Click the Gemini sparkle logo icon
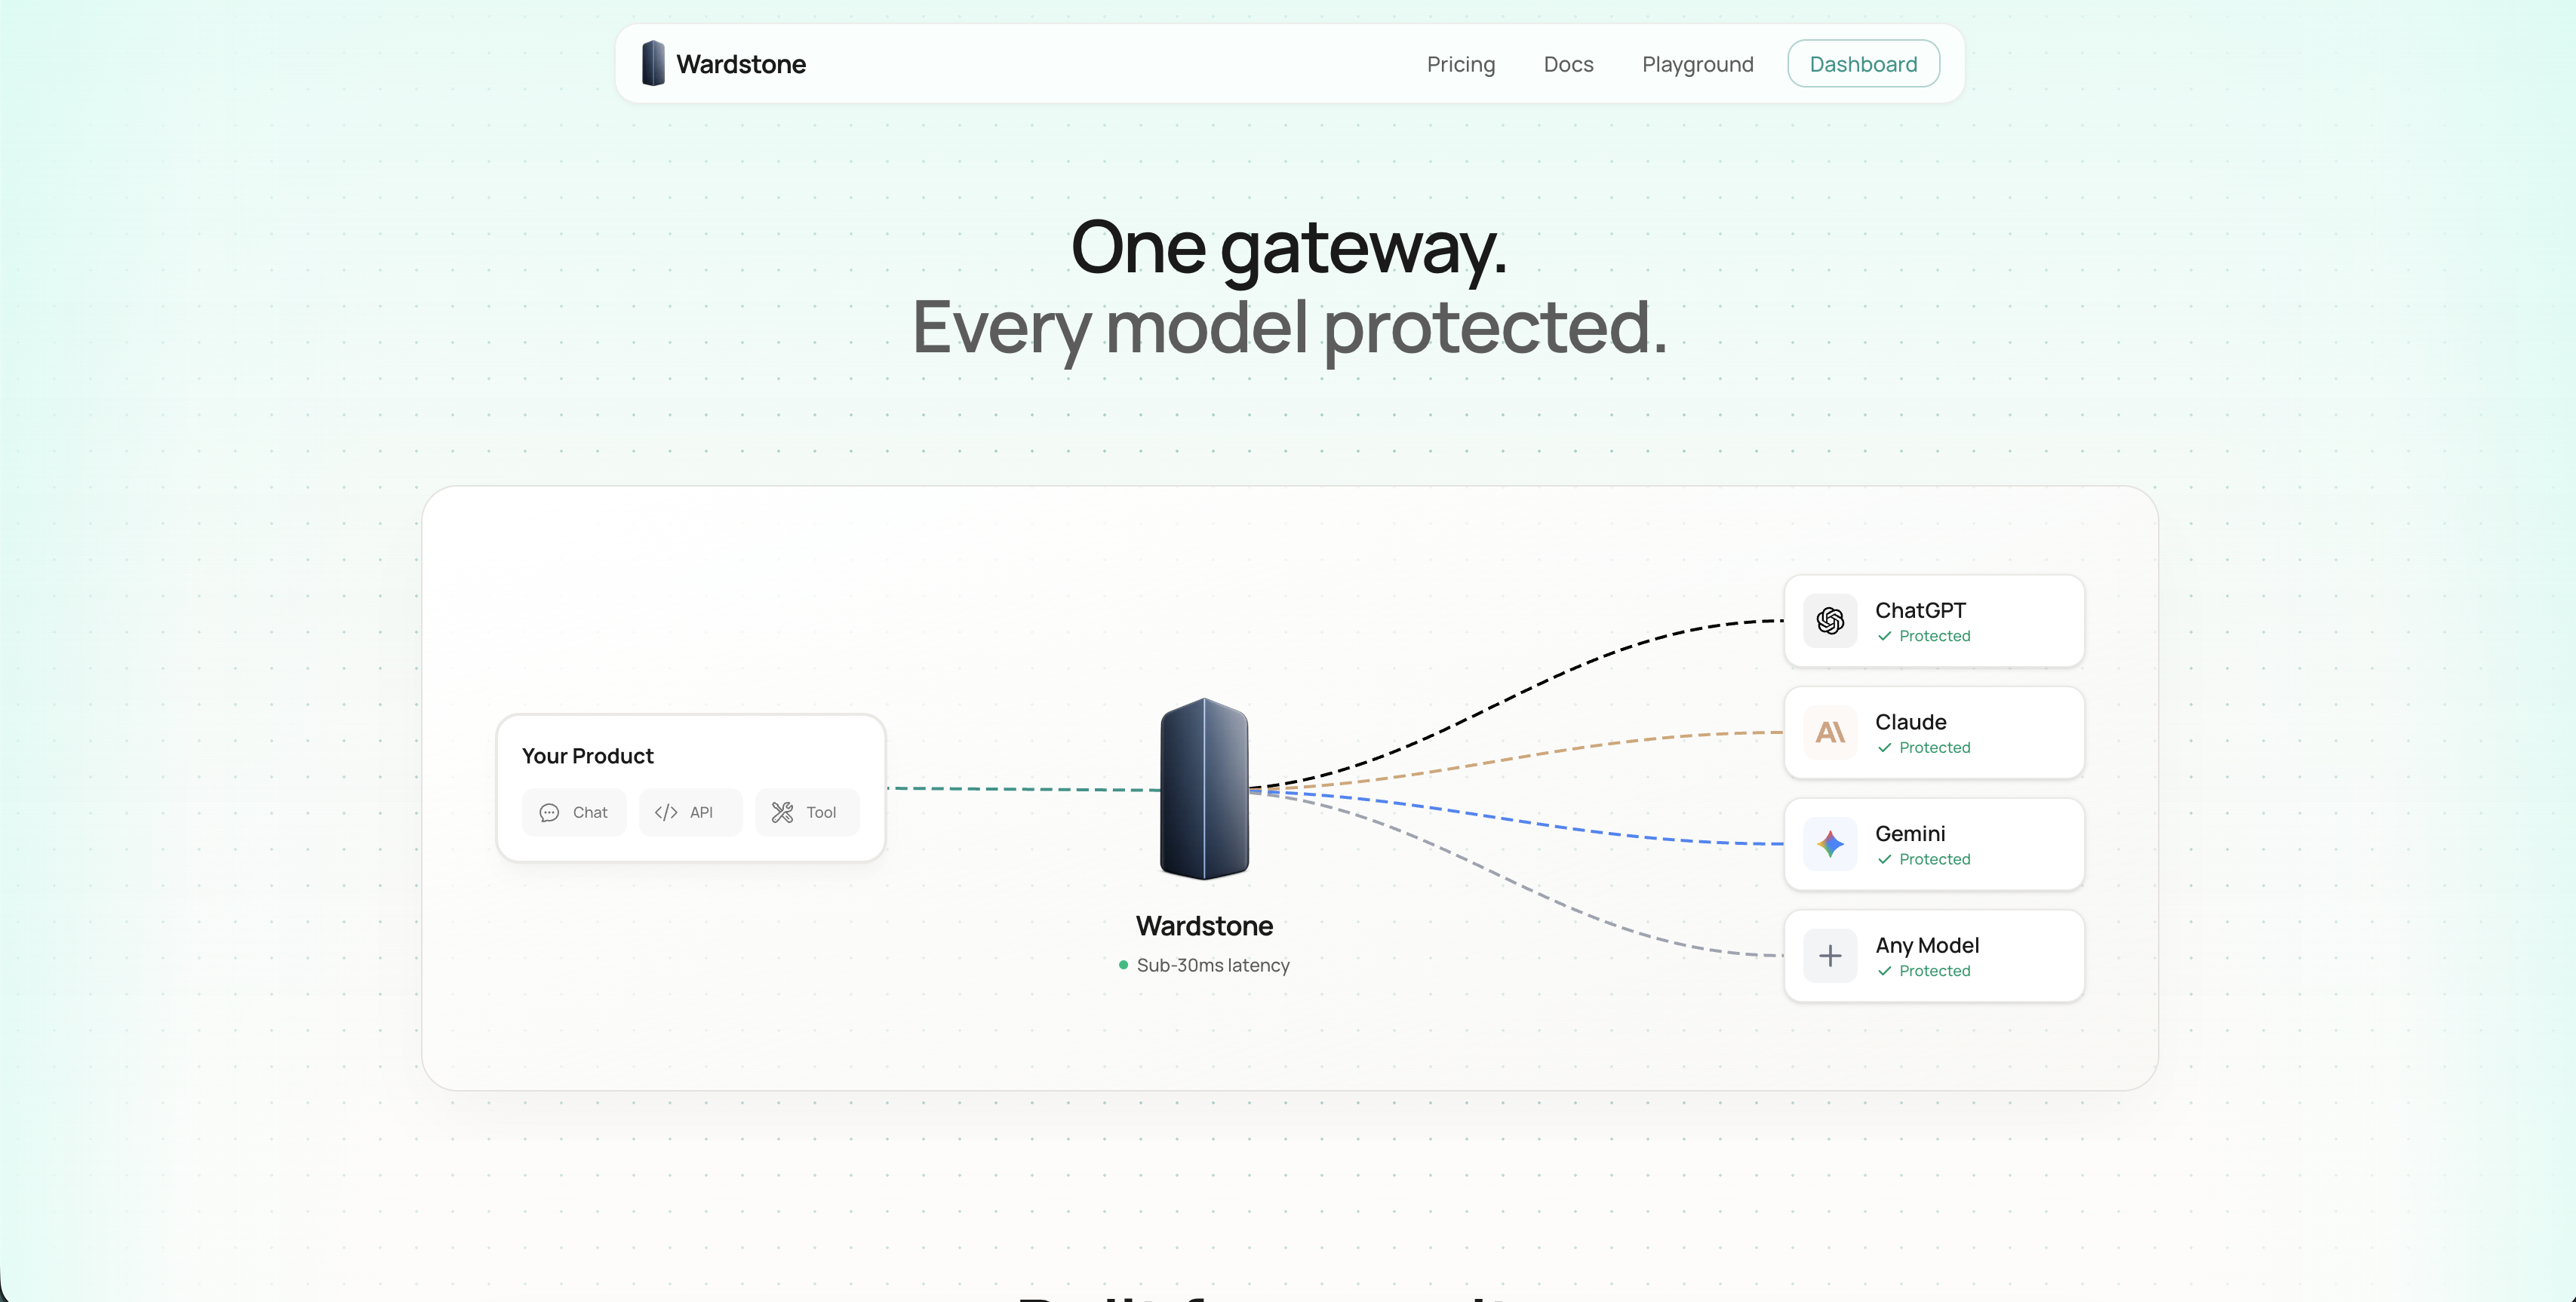 point(1830,844)
